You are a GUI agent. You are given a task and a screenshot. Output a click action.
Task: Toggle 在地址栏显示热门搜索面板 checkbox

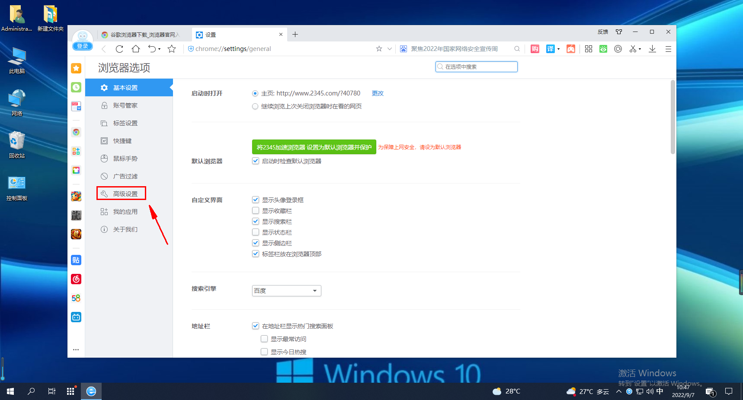tap(256, 326)
